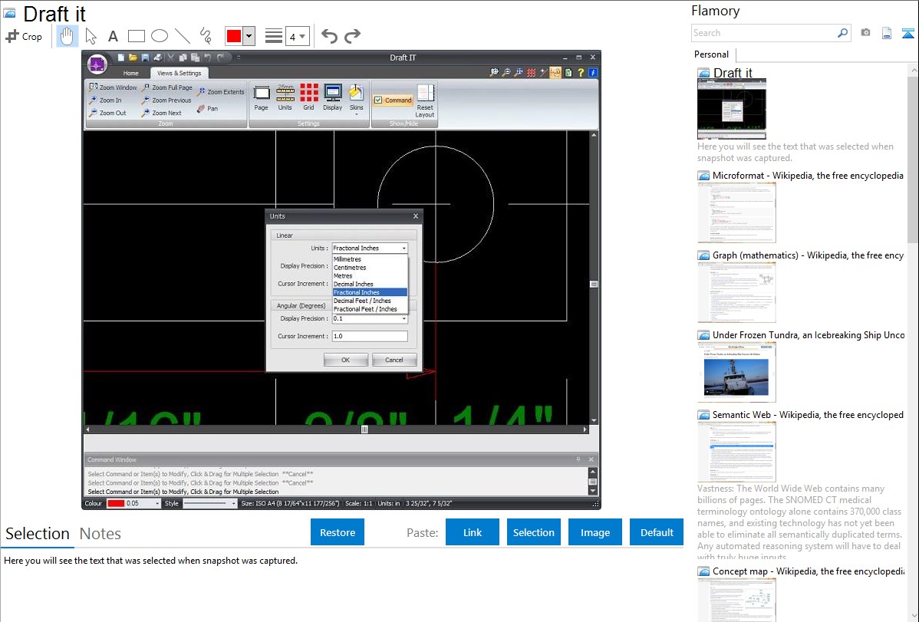This screenshot has height=622, width=919.
Task: Click the Paste Image button
Action: [595, 532]
